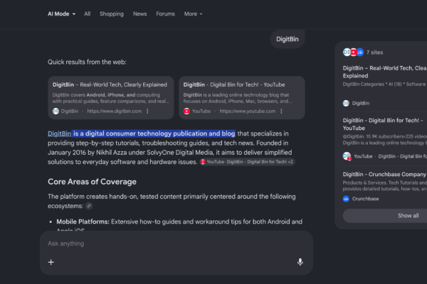Image resolution: width=427 pixels, height=284 pixels.
Task: Click the plus attach button
Action: (x=51, y=262)
